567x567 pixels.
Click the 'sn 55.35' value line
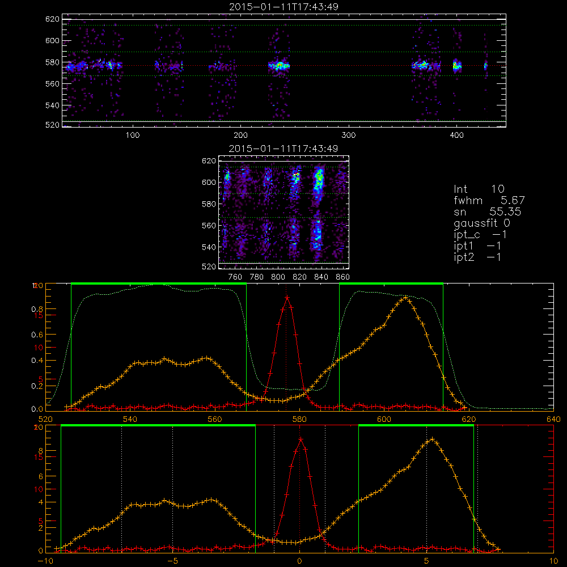tap(487, 211)
